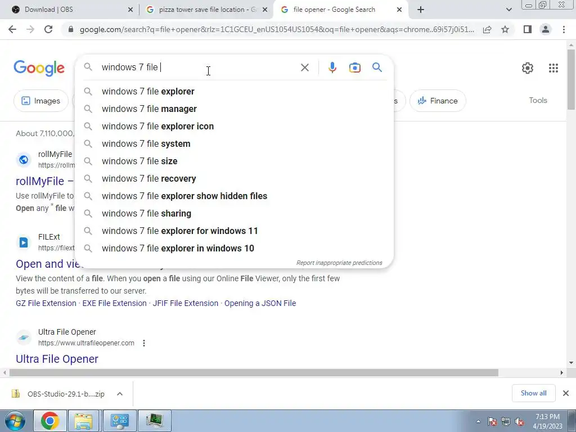Open the EXE File Extension link
Screen dimensions: 576x432
click(x=114, y=303)
